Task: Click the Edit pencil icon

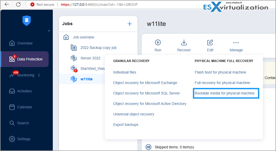Action: (210, 42)
